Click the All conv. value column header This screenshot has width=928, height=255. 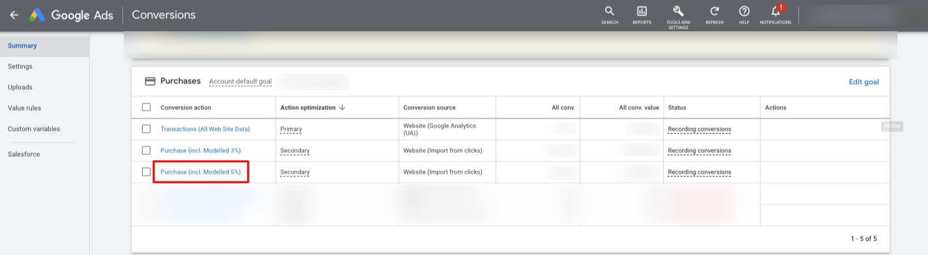tap(639, 107)
